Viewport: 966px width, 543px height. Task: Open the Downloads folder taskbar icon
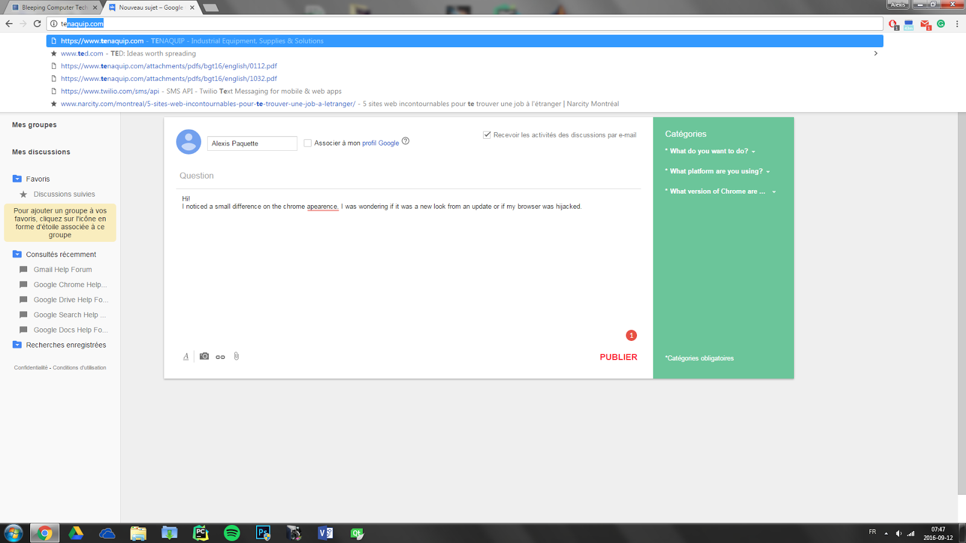coord(169,533)
